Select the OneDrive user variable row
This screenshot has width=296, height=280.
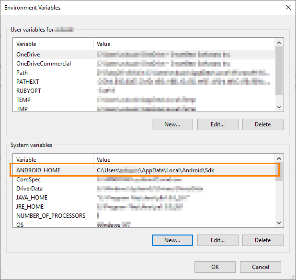click(x=145, y=55)
